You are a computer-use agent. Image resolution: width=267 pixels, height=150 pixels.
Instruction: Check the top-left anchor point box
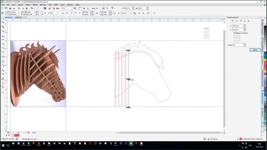click(x=235, y=36)
